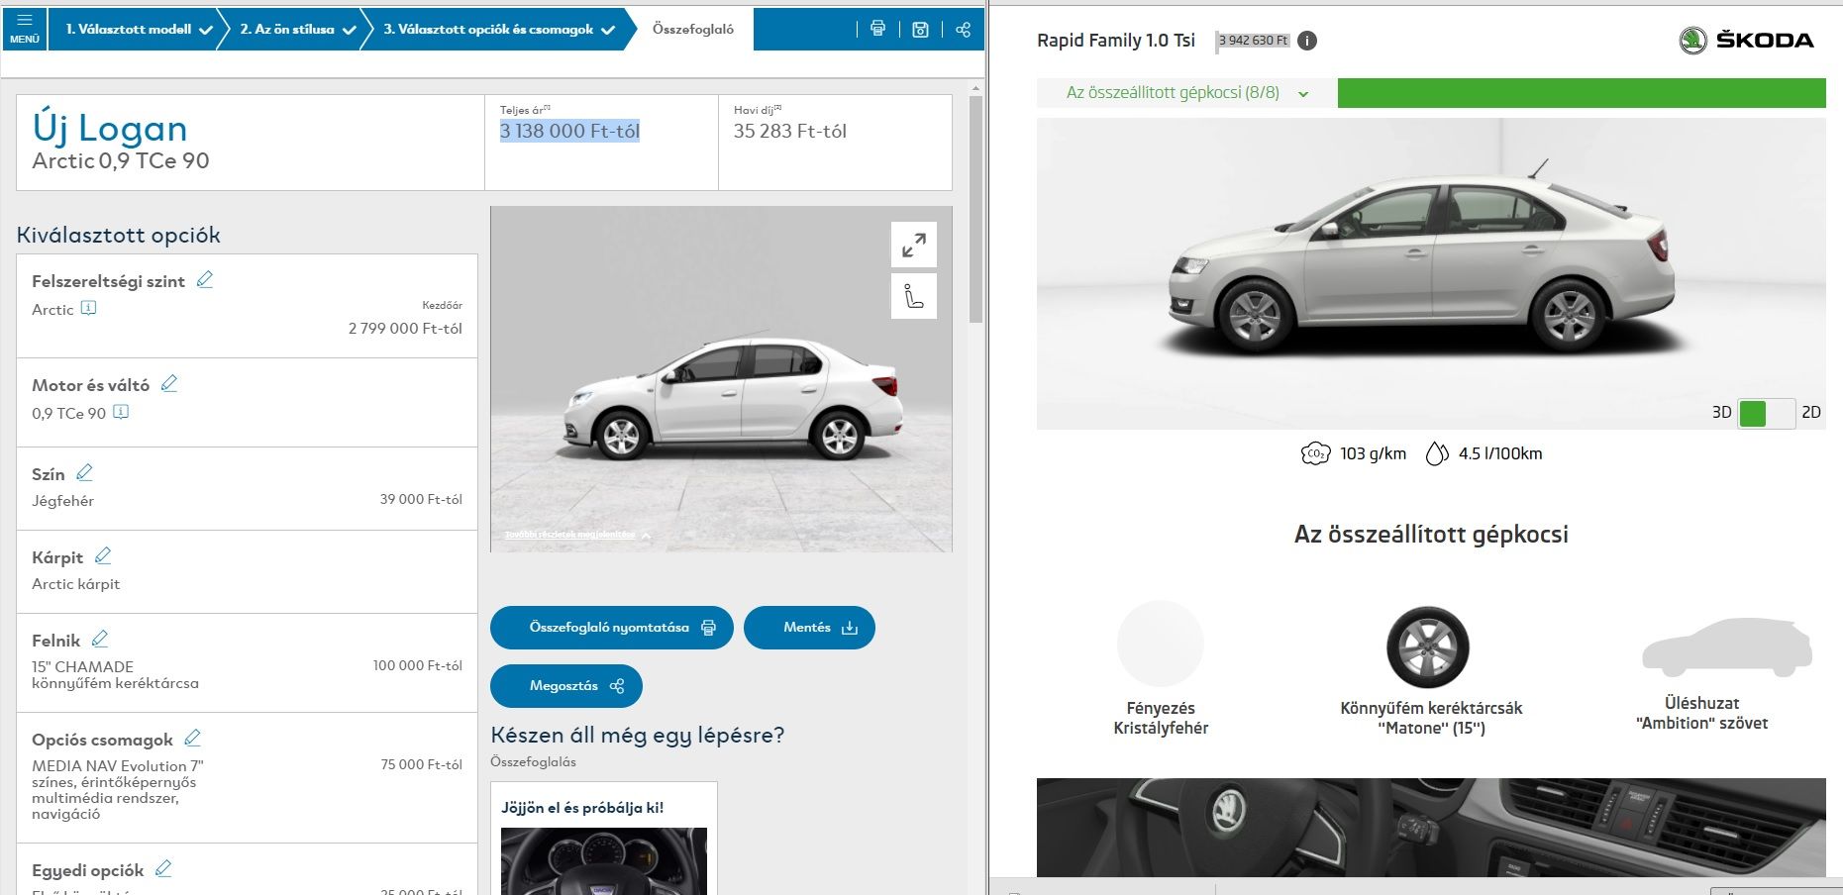The width and height of the screenshot is (1843, 895).
Task: Go to step 2. Az ön stílusa
Action: (x=296, y=29)
